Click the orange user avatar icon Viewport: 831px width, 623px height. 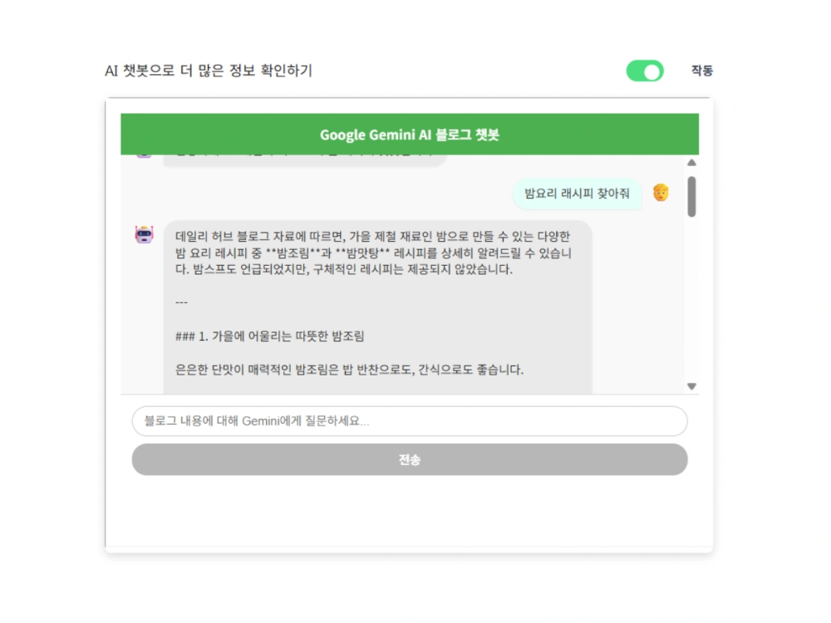(x=661, y=193)
